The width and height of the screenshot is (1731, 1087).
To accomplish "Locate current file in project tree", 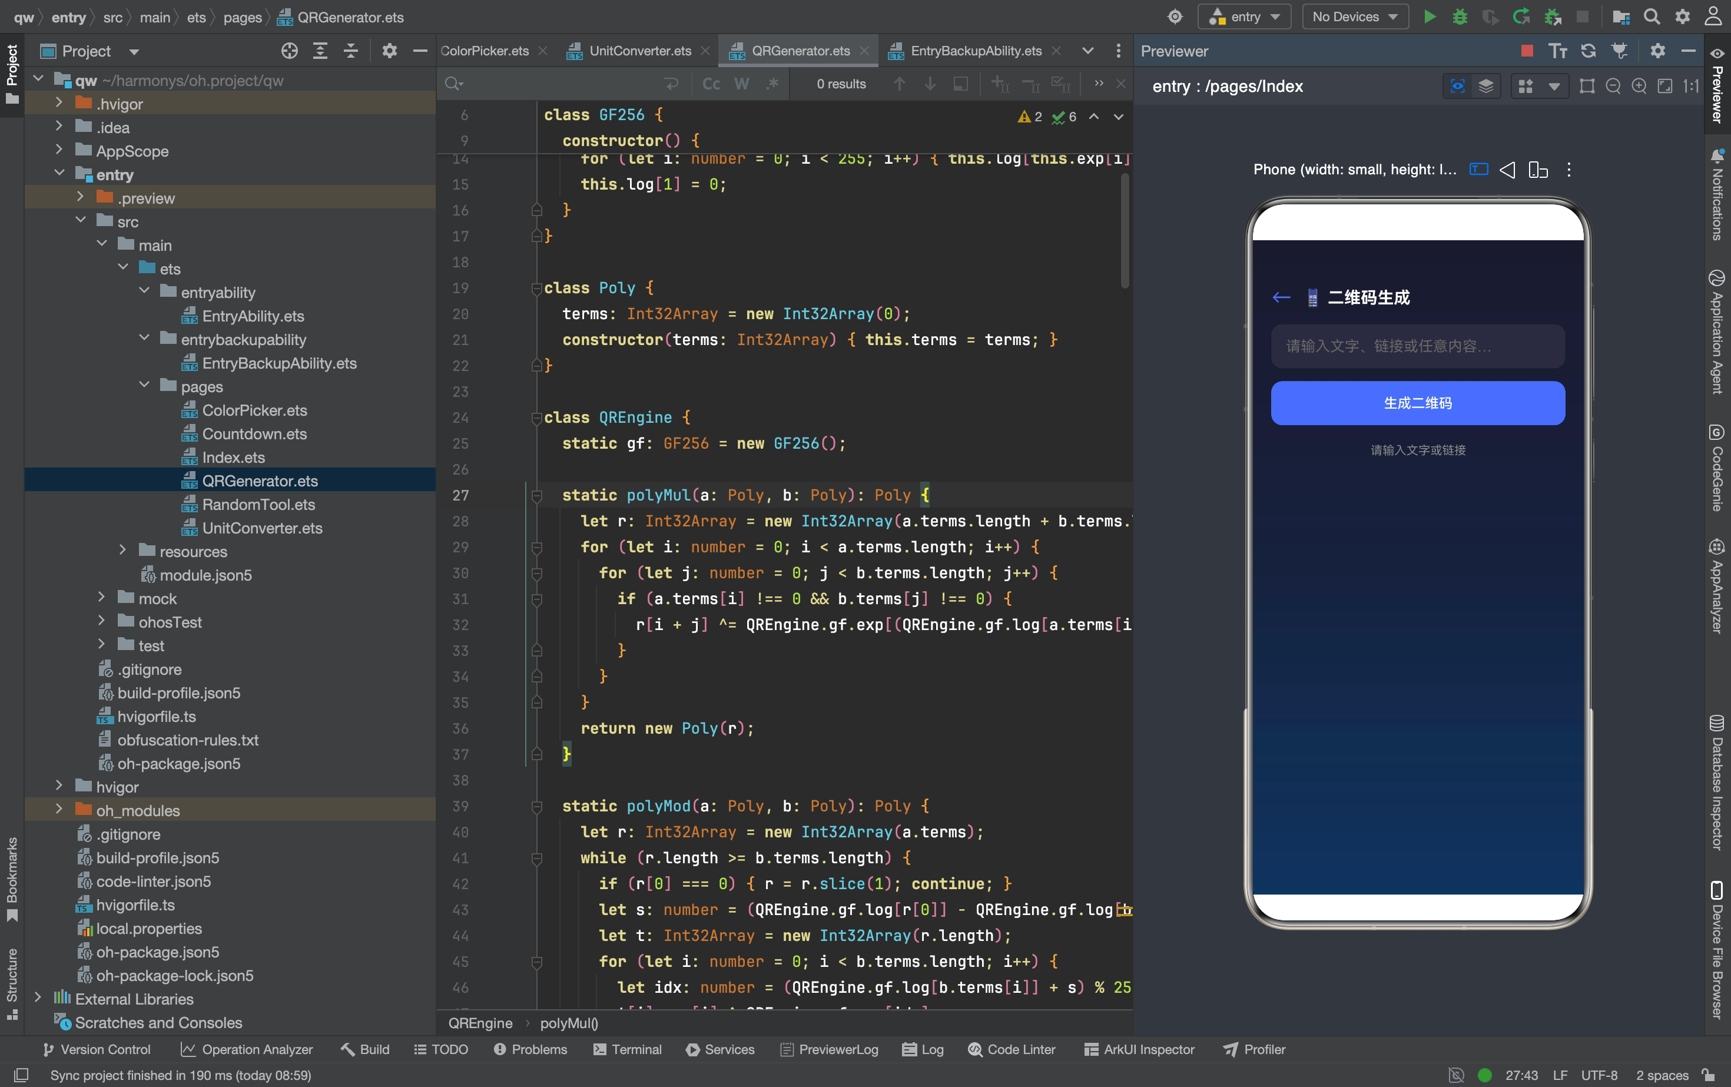I will [290, 50].
